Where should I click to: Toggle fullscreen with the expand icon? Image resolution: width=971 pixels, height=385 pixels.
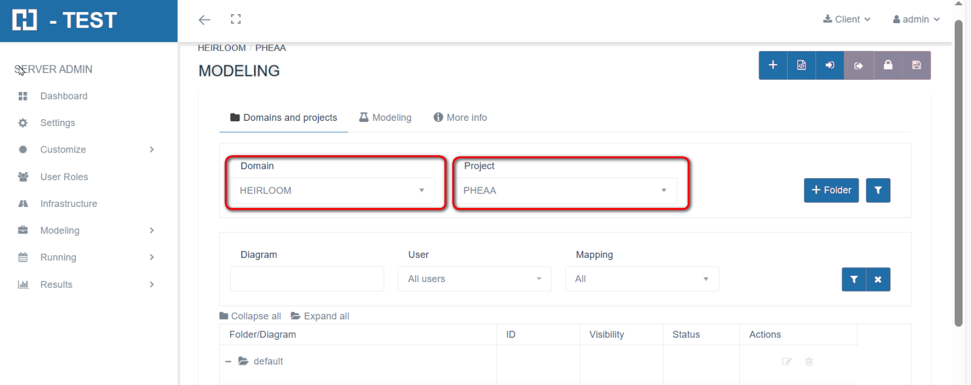pyautogui.click(x=236, y=19)
